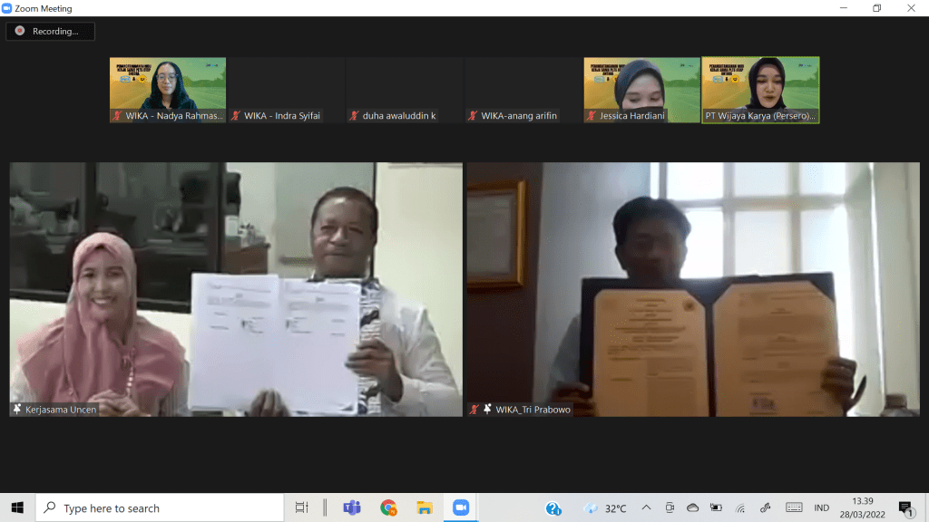Select PT Wijaya Karya (Persero) video thumbnail

click(x=760, y=89)
